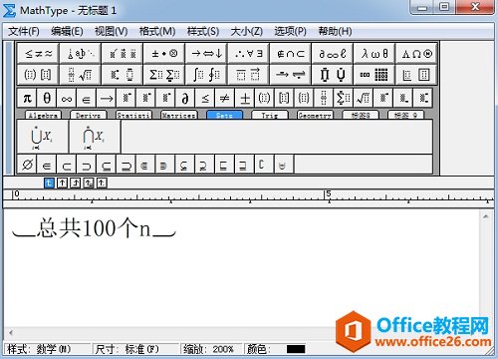The width and height of the screenshot is (498, 359).
Task: Insert the superset-or-equal symbol ⊇
Action: point(125,165)
